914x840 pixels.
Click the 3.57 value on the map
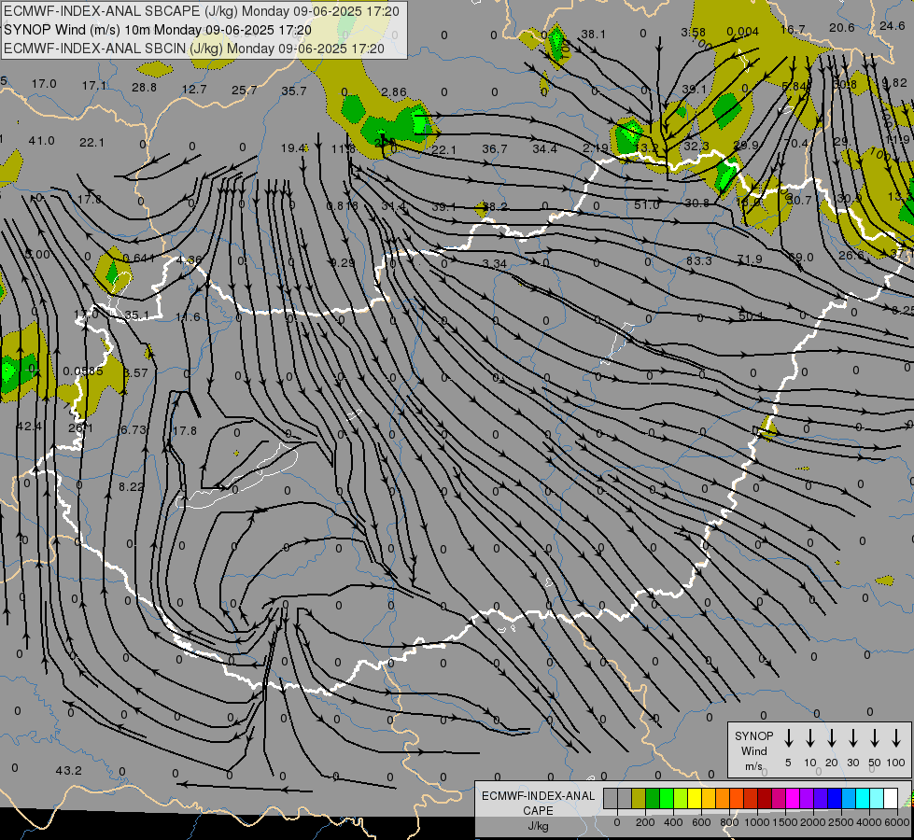pyautogui.click(x=135, y=372)
